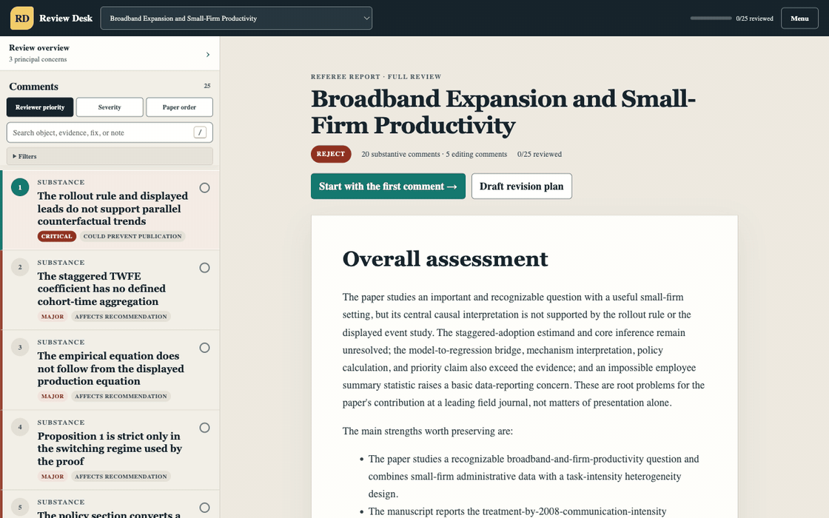This screenshot has width=829, height=518.
Task: Click the number 5 comment badge
Action: (x=20, y=508)
